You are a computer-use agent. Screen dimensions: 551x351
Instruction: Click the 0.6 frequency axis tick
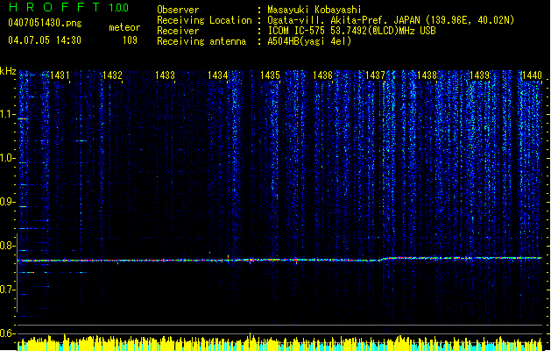(x=8, y=333)
